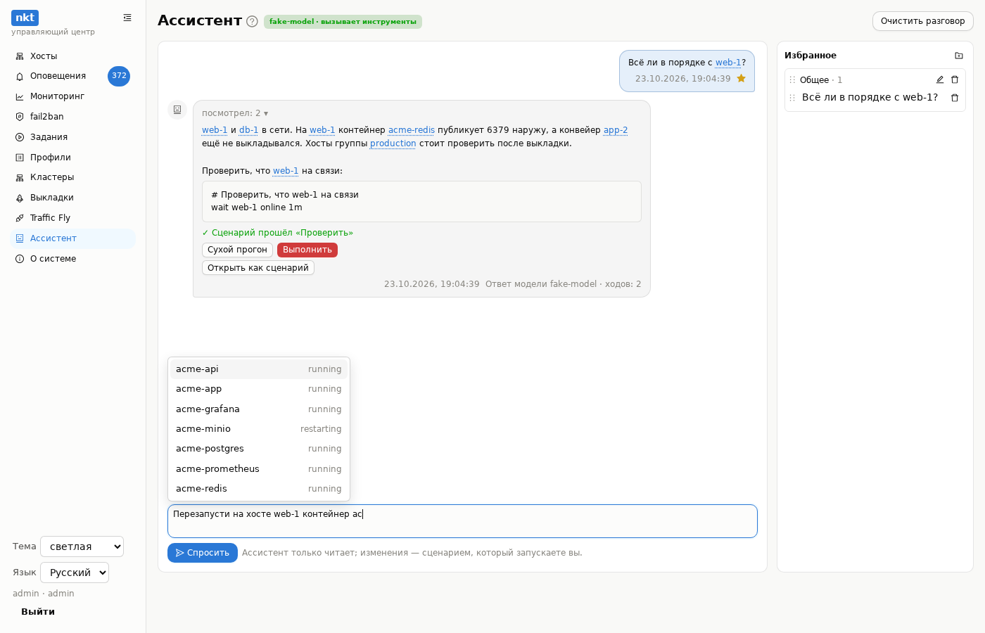Add a new favorites folder
Screen dimensions: 985x633
coord(959,56)
